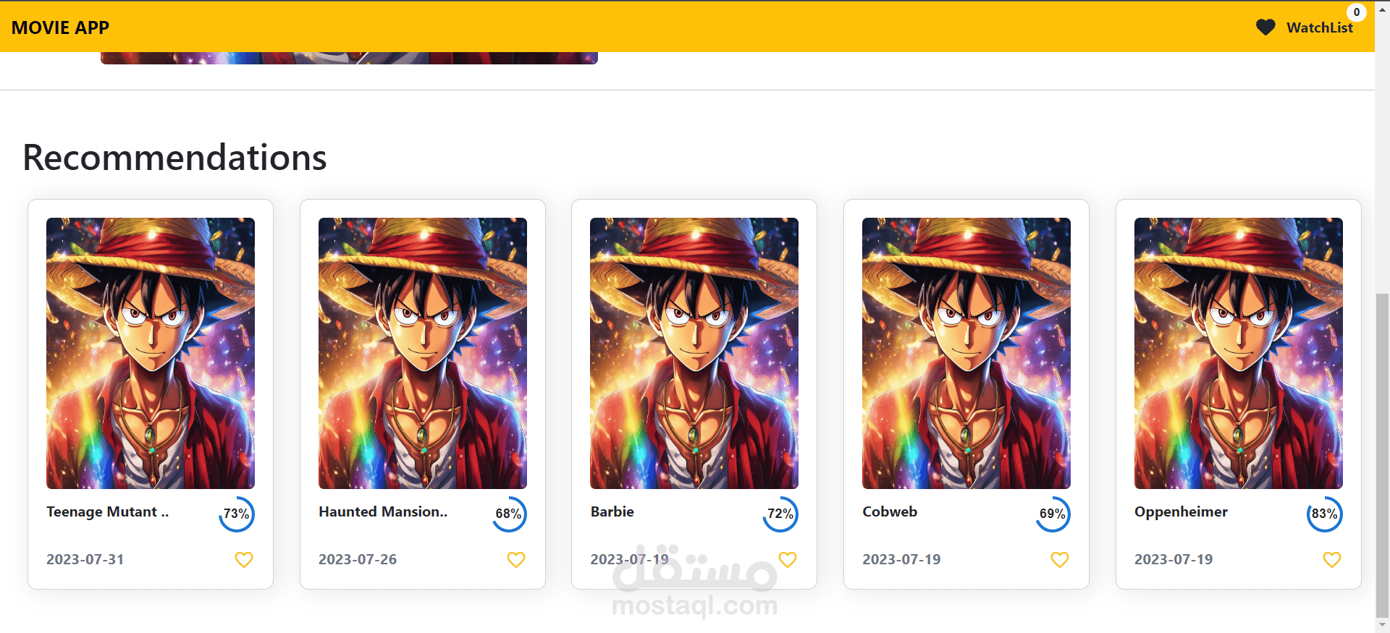This screenshot has width=1390, height=633.
Task: Click the Teenage Mutant poster thumbnail
Action: [x=151, y=353]
